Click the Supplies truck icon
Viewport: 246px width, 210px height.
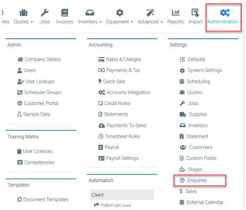(x=183, y=115)
